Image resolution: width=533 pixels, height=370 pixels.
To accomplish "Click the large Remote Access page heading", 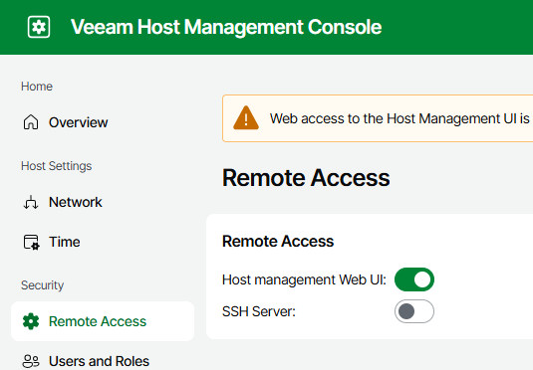I will (306, 178).
